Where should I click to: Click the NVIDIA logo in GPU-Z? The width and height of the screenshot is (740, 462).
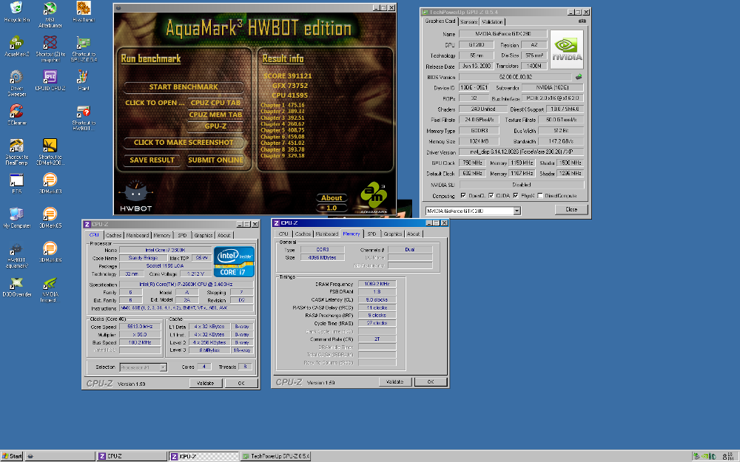point(567,50)
